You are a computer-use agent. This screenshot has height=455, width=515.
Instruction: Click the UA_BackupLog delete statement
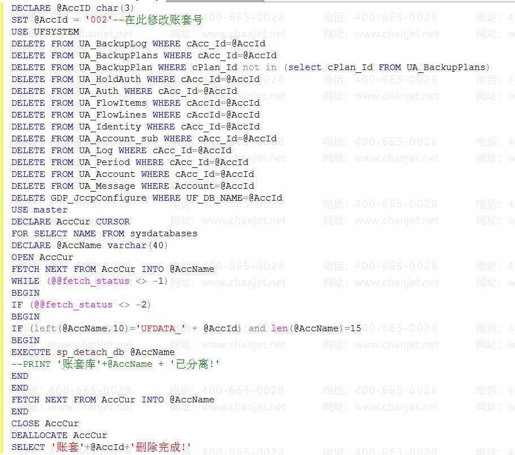138,44
